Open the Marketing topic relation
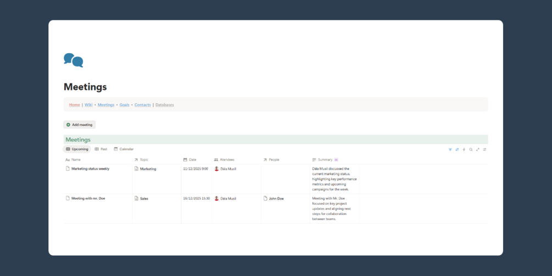Image resolution: width=552 pixels, height=276 pixels. (148, 169)
